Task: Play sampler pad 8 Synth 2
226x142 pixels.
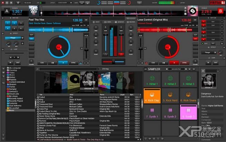Action: point(170,112)
